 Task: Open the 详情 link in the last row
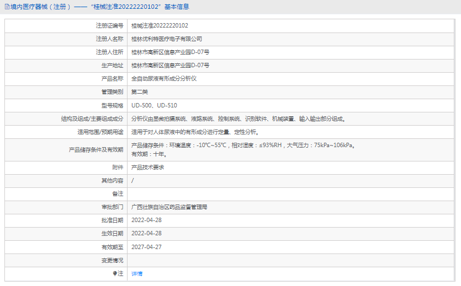137,274
